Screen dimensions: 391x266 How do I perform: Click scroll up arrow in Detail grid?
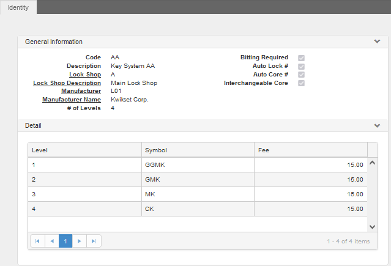372,163
